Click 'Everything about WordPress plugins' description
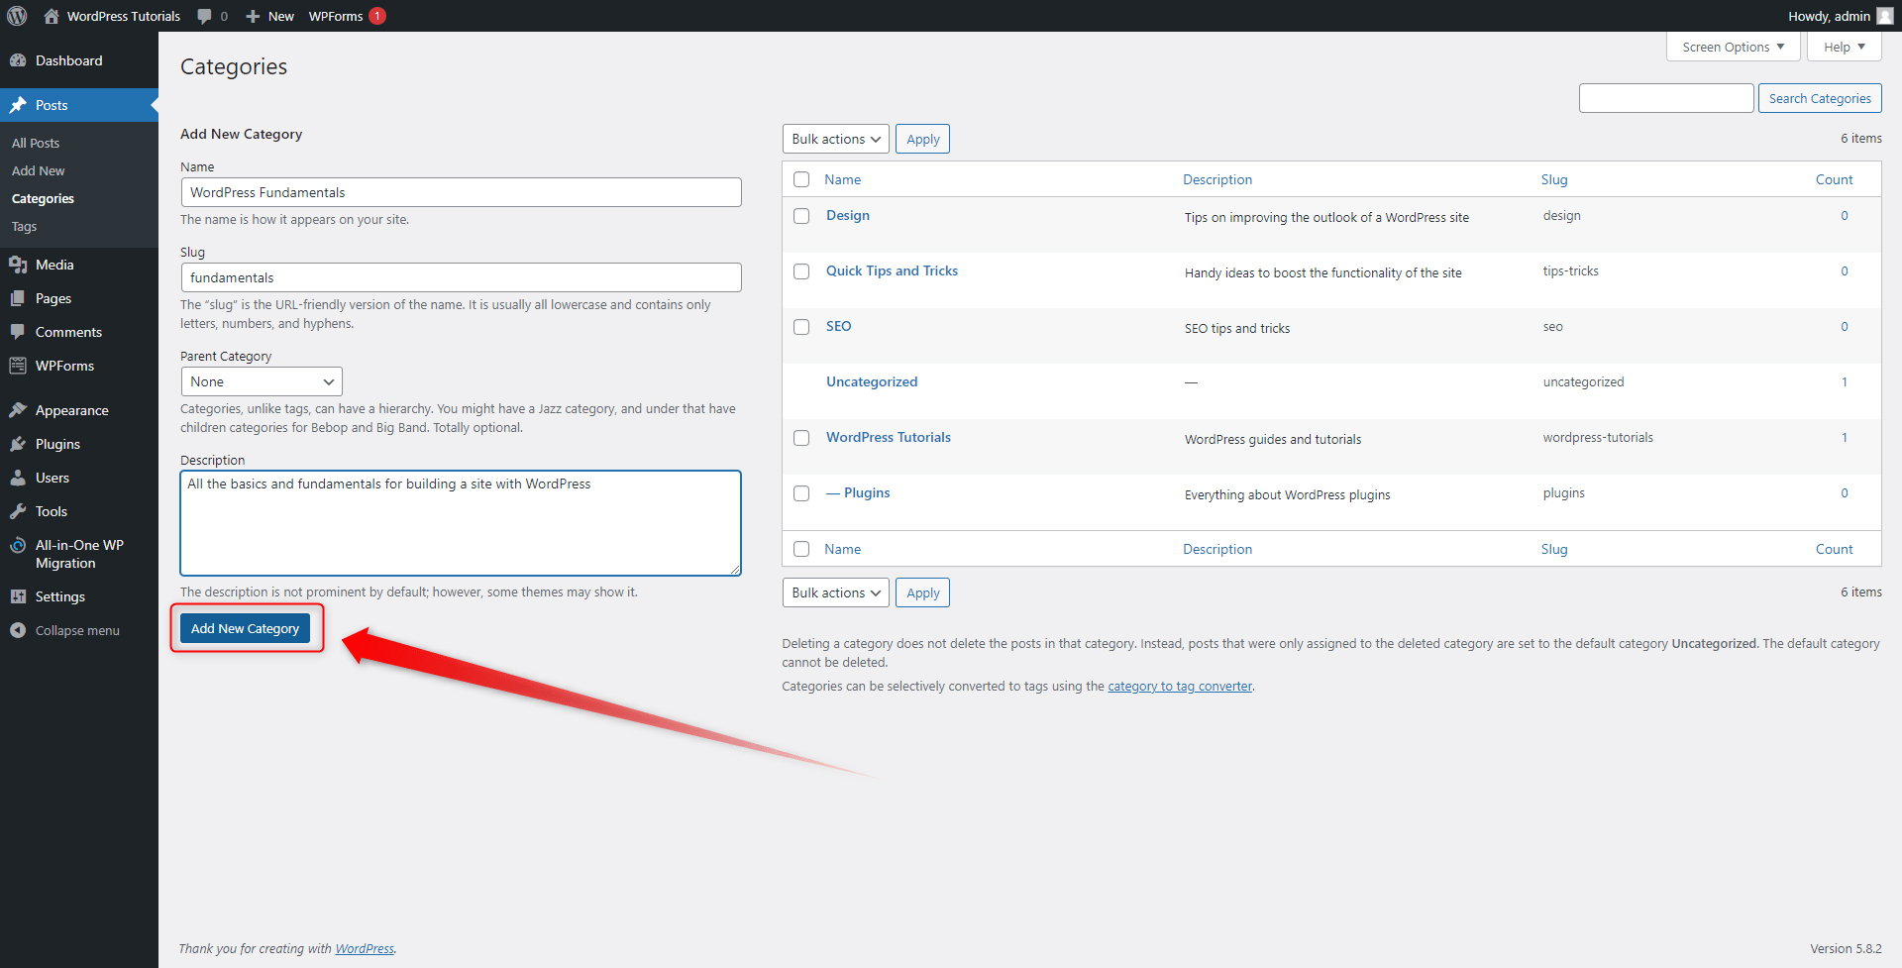The width and height of the screenshot is (1902, 968). pos(1287,494)
